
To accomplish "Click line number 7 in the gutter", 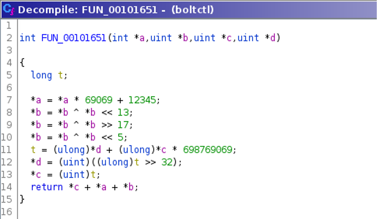I will pyautogui.click(x=9, y=100).
